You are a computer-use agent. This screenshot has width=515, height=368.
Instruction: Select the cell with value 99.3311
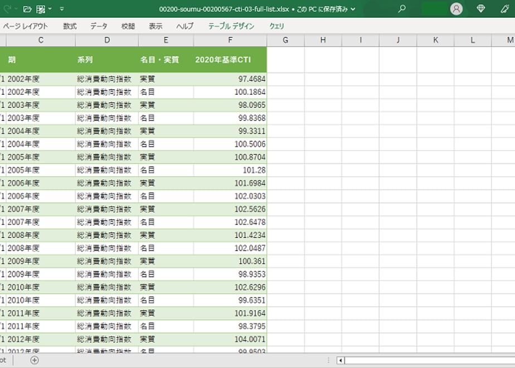230,131
